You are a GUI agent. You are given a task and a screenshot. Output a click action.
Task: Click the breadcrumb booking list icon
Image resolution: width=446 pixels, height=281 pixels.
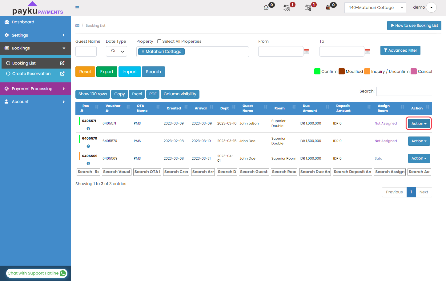[x=77, y=26]
